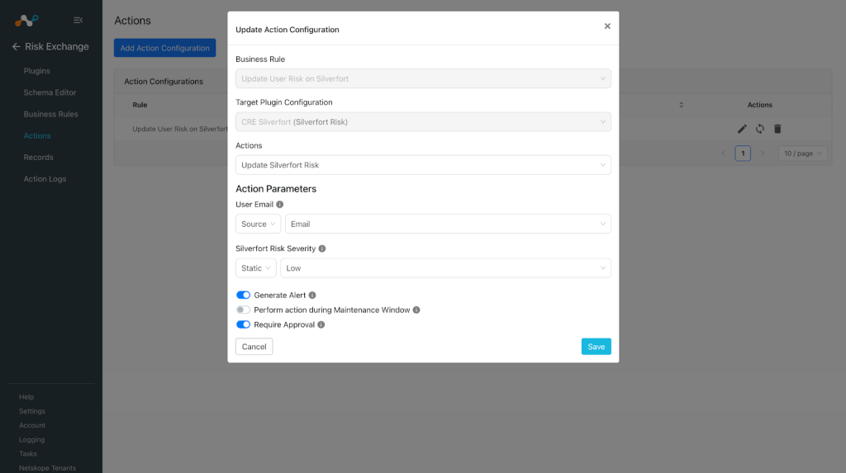The width and height of the screenshot is (846, 473).
Task: Open the 10 / page dropdown
Action: [x=802, y=154]
